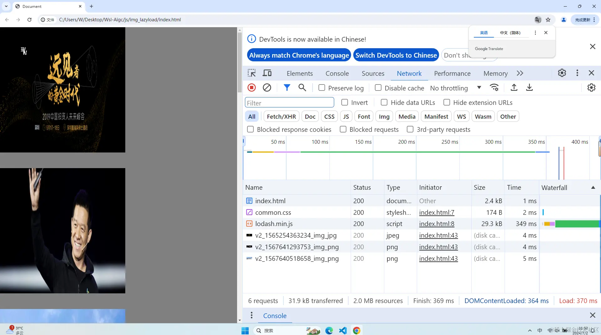Select the lodash.min.js request row
Screen dimensions: 601x335
tap(421, 224)
